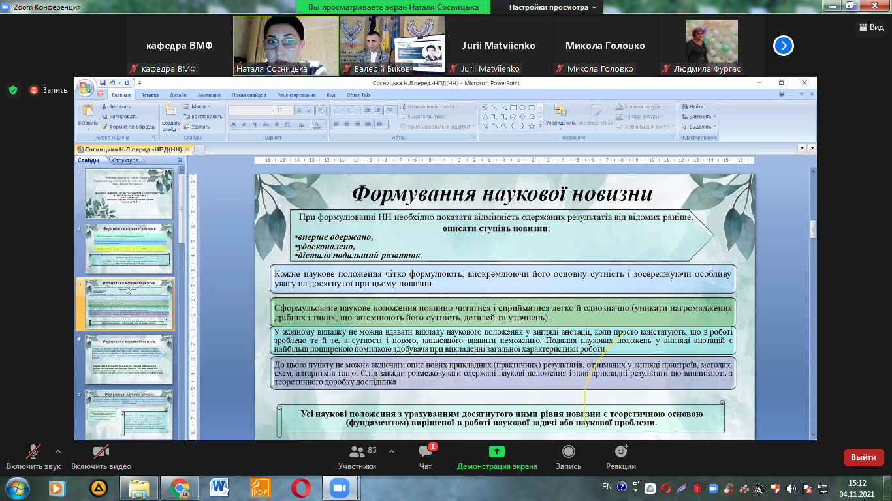
Task: Open the Participants list icon
Action: click(357, 452)
